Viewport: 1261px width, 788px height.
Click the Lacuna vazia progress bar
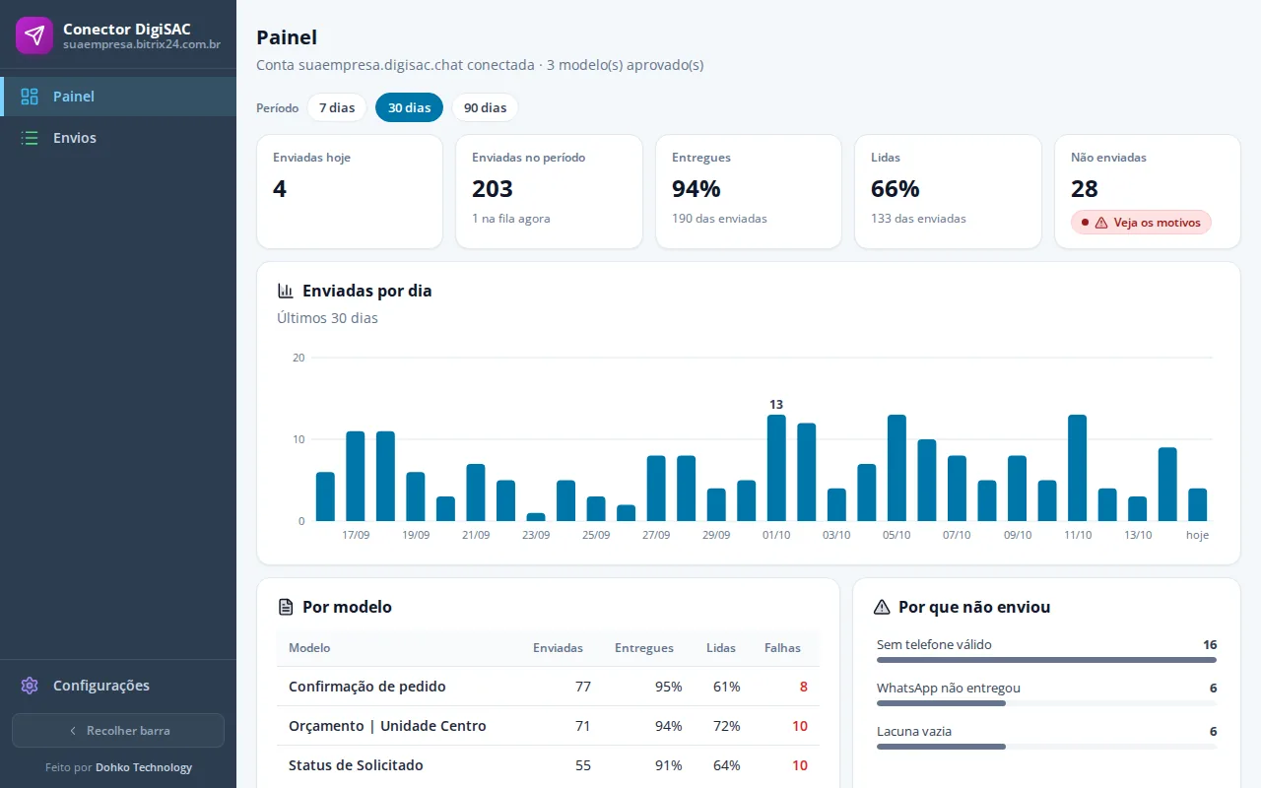[x=1046, y=747]
